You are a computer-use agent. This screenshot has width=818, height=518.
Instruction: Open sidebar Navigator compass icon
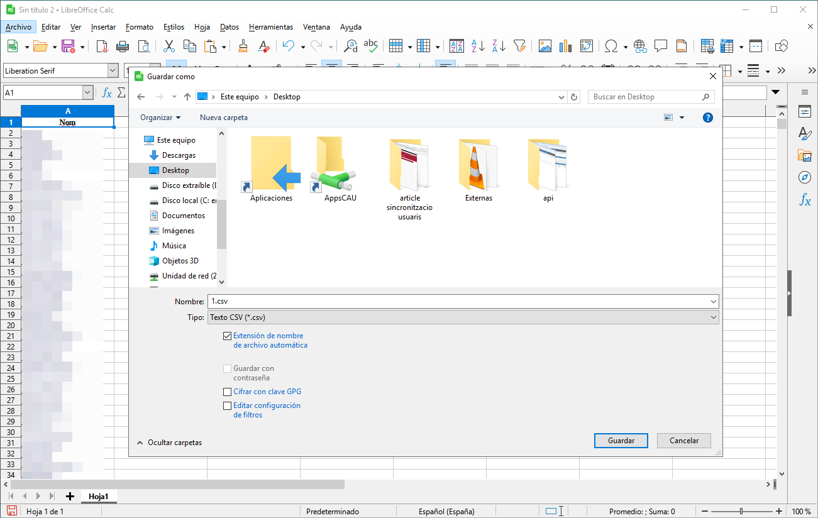(x=805, y=177)
